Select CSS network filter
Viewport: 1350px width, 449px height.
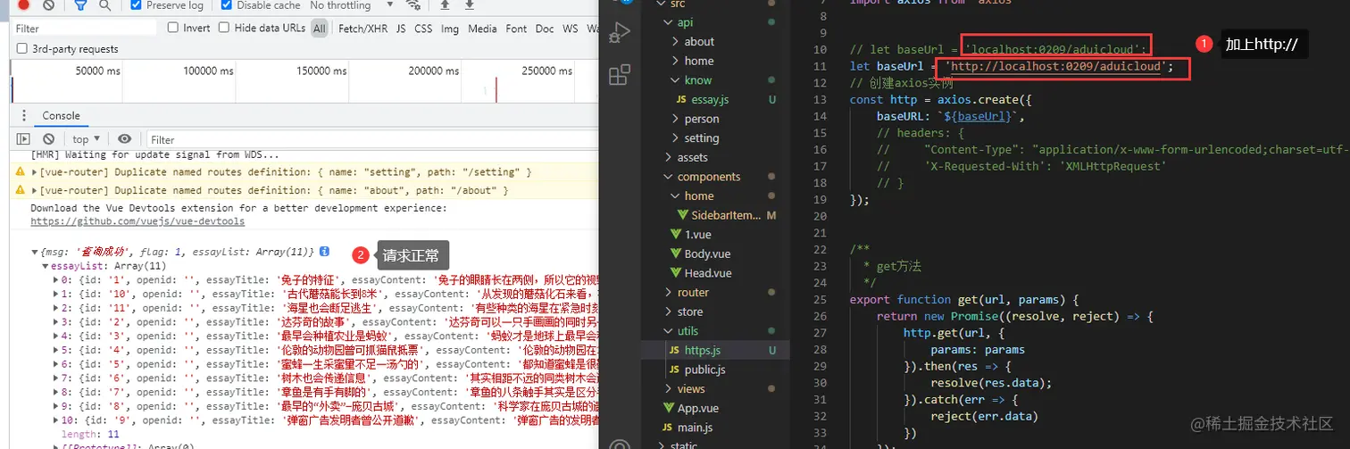(x=423, y=29)
